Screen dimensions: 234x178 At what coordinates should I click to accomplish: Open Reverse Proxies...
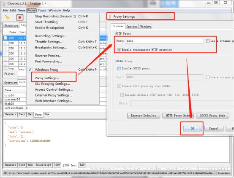[63, 56]
